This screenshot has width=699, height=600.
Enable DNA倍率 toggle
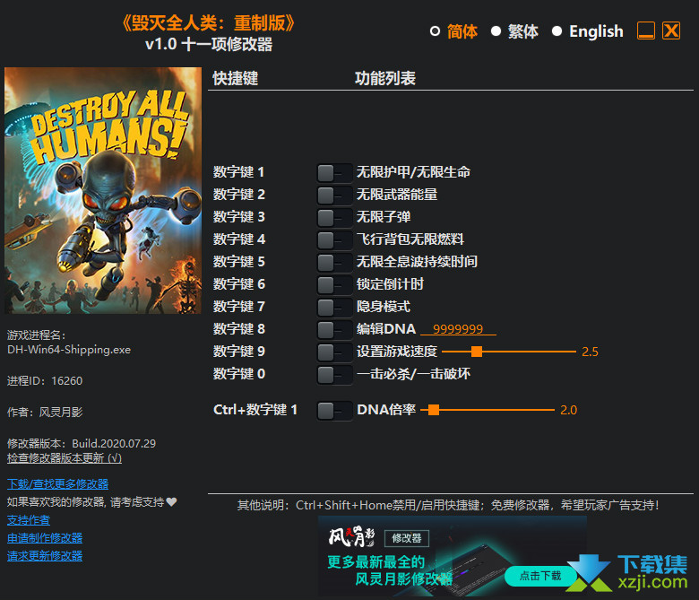[334, 411]
